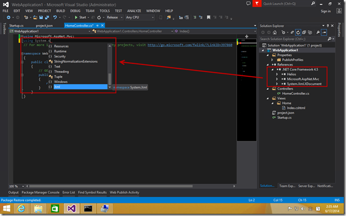
Task: Open the Release configuration dropdown
Action: (114, 18)
